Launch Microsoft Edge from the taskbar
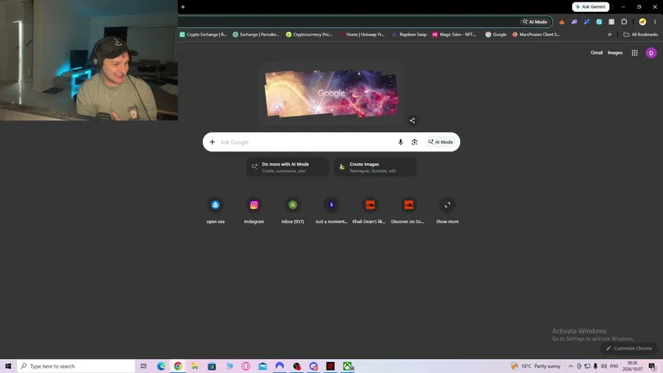Screen dimensions: 663x373 pyautogui.click(x=161, y=366)
